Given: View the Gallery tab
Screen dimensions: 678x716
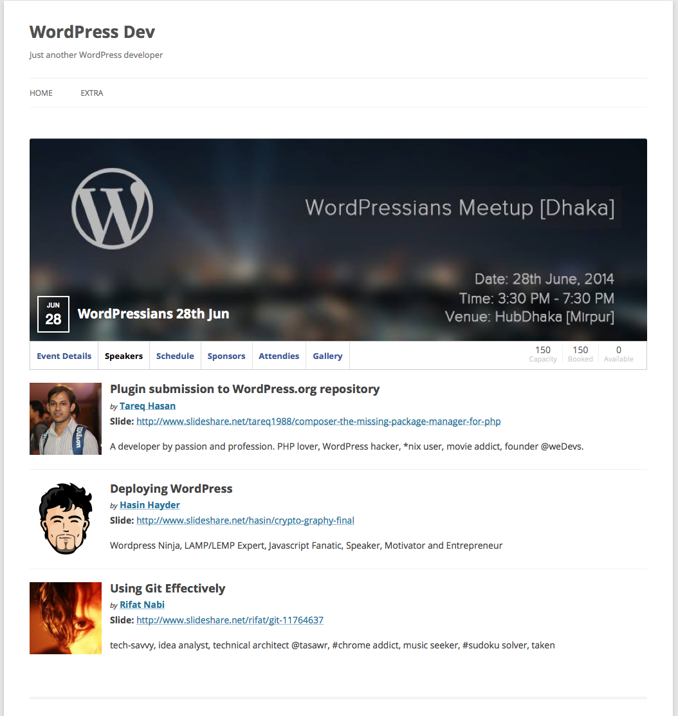Looking at the screenshot, I should point(327,356).
